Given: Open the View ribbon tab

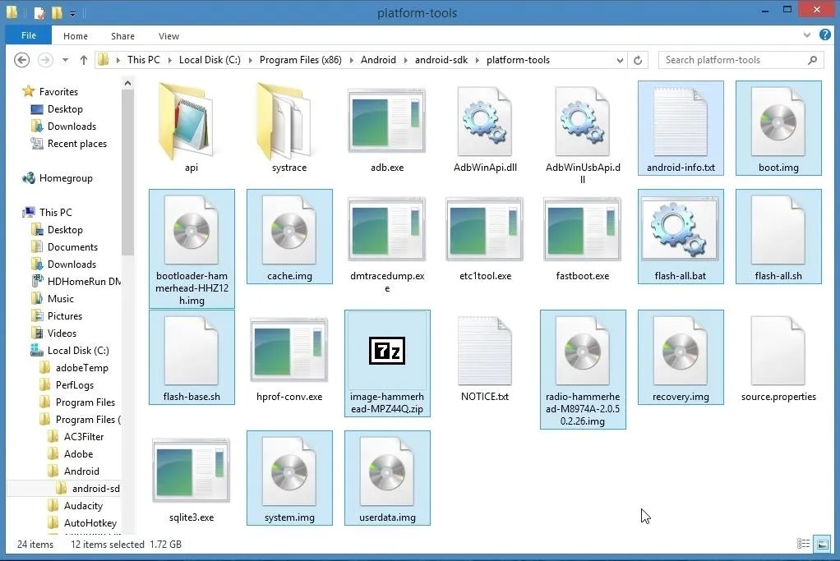Looking at the screenshot, I should (168, 36).
